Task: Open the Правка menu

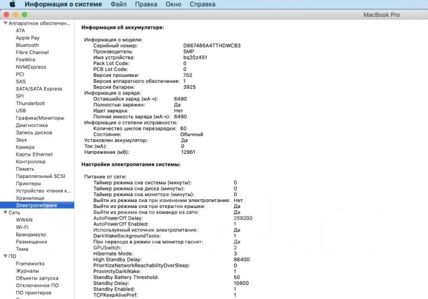Action: (146, 5)
